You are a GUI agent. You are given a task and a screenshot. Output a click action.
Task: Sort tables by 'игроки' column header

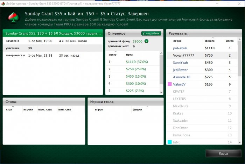tap(28, 109)
